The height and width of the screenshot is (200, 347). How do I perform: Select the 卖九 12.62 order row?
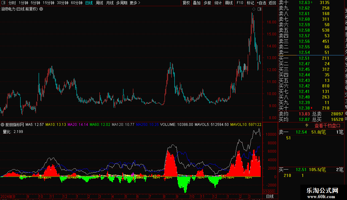311,8
